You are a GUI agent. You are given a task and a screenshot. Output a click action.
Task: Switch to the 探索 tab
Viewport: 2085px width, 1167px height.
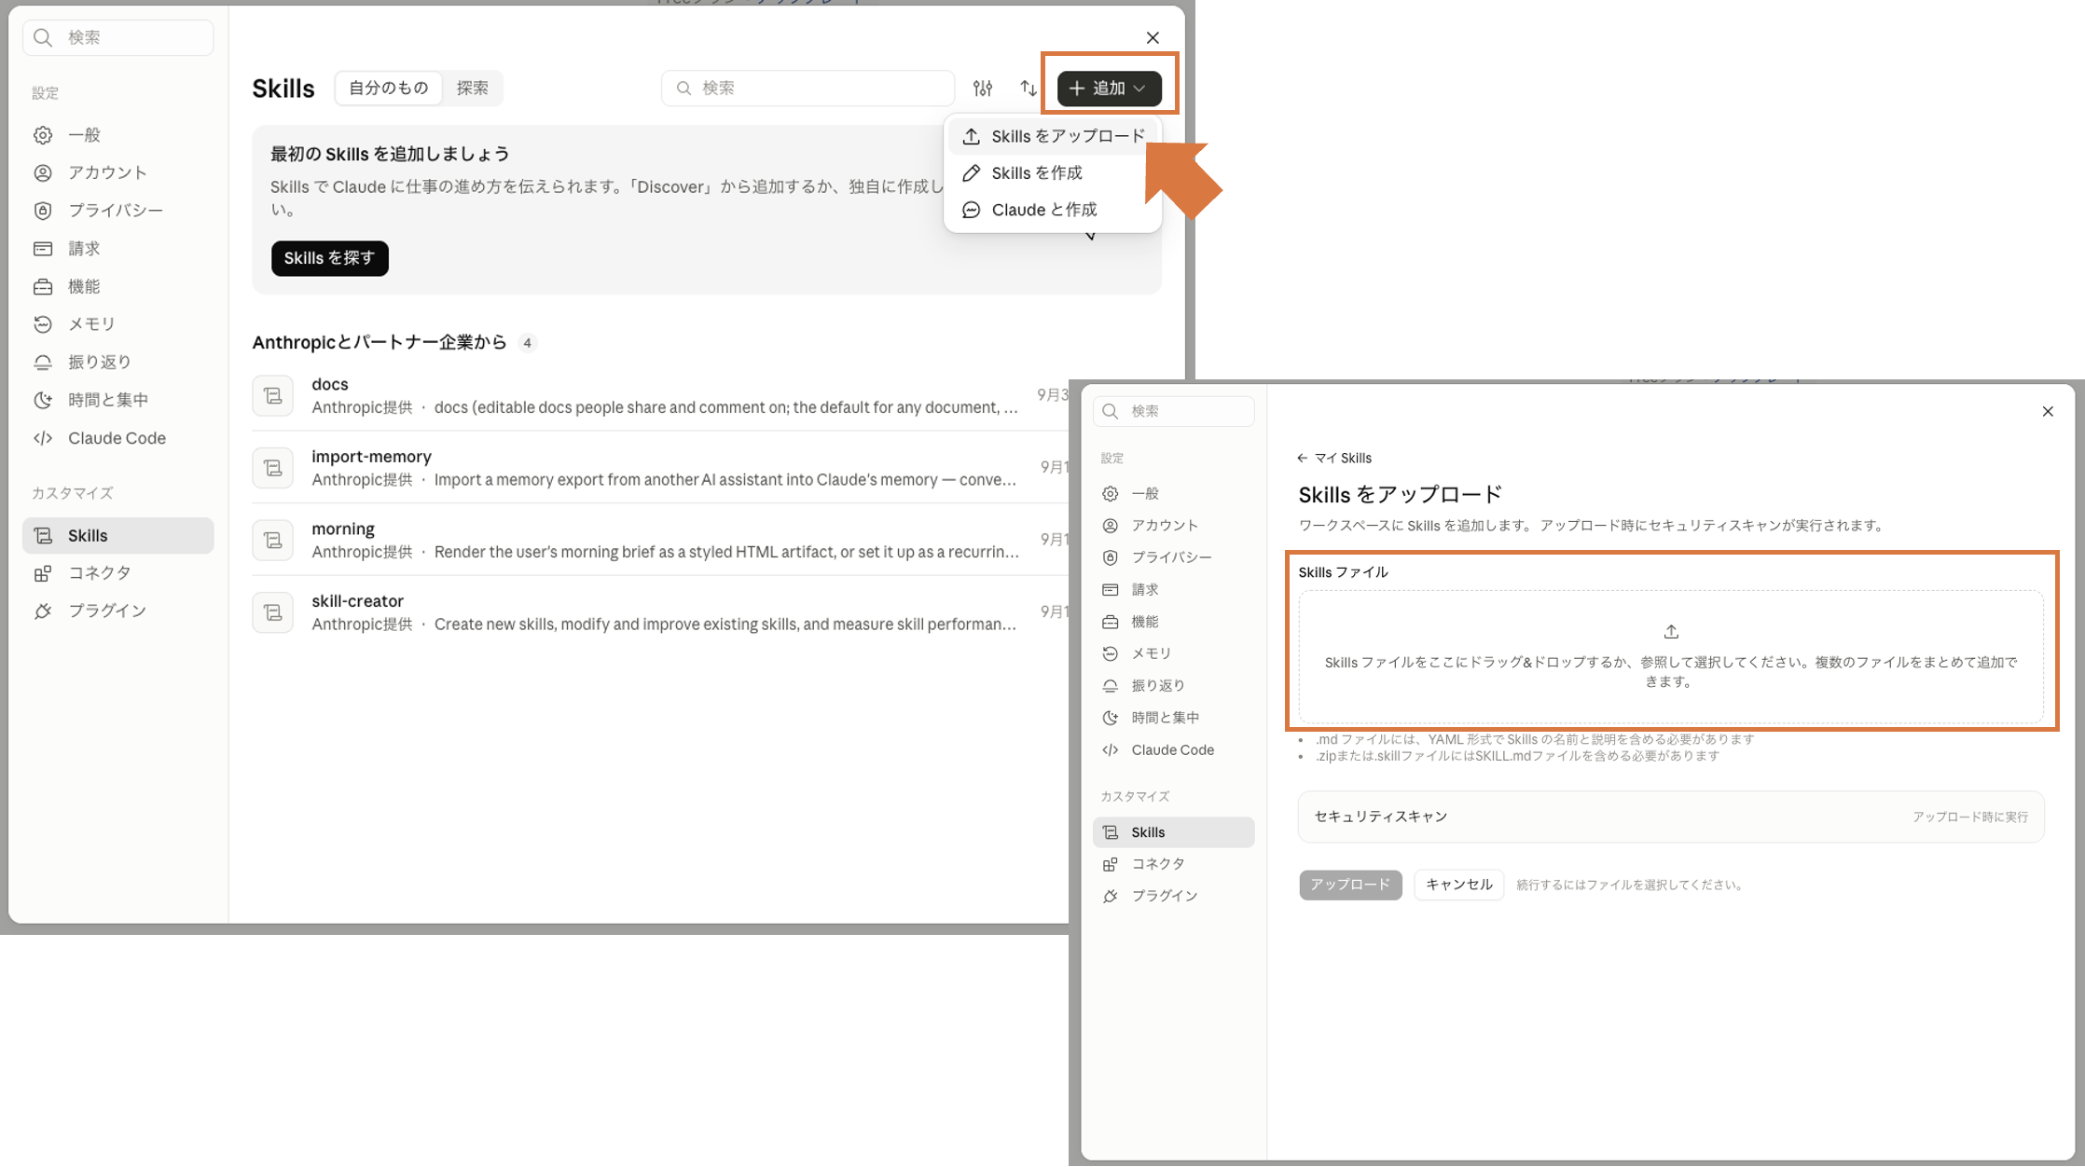pyautogui.click(x=472, y=88)
